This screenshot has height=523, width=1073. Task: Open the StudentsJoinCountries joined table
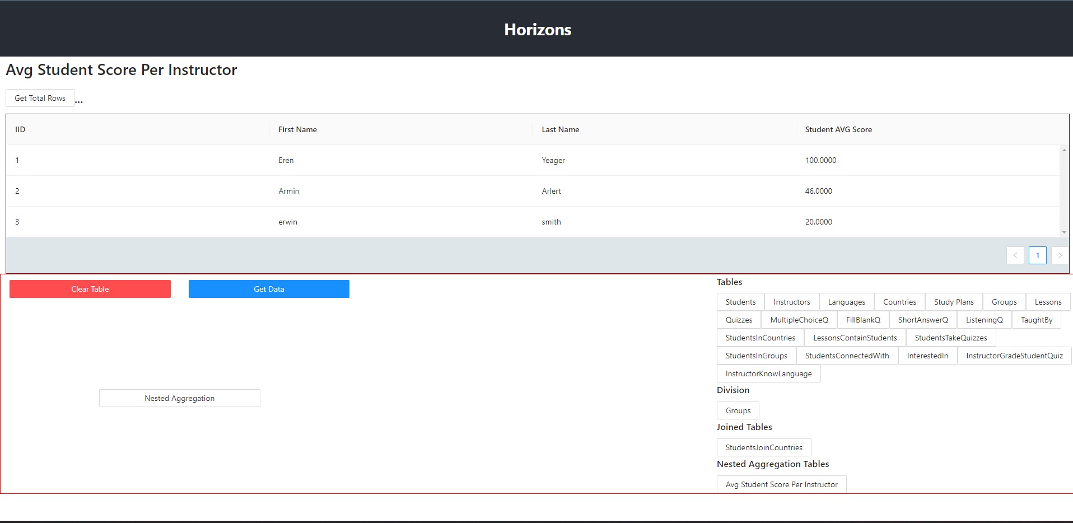click(x=763, y=447)
